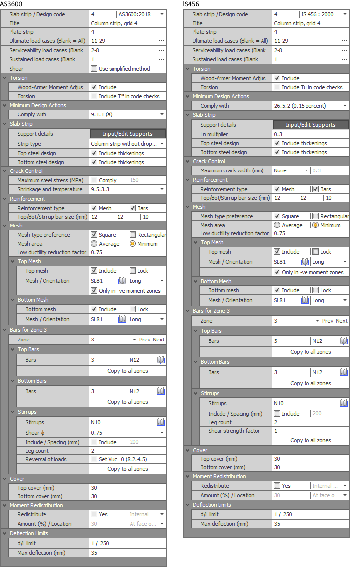Click Input/Edit Supports in IS456 panel

pos(310,125)
